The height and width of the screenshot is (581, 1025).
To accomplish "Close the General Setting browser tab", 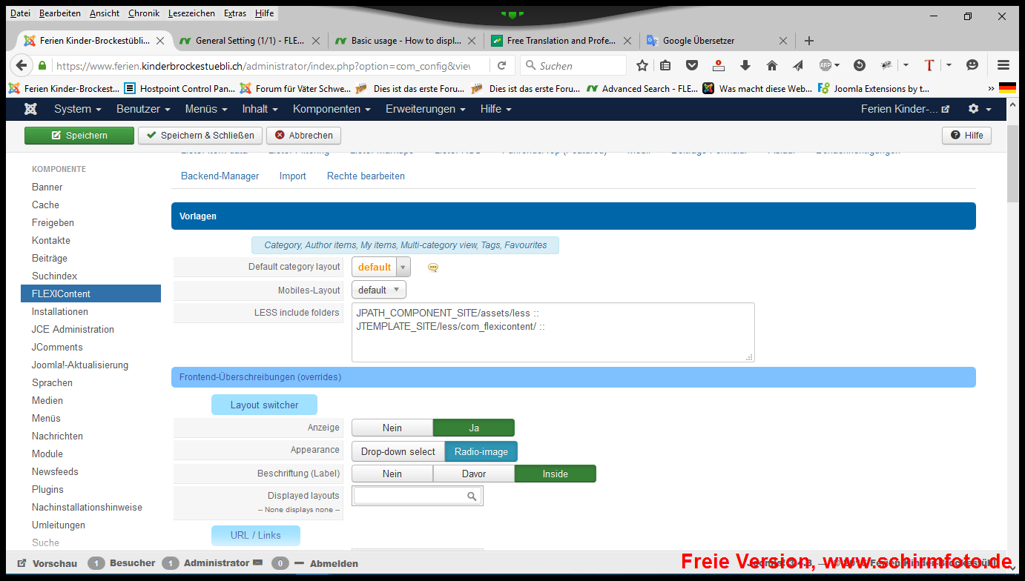I will [316, 41].
